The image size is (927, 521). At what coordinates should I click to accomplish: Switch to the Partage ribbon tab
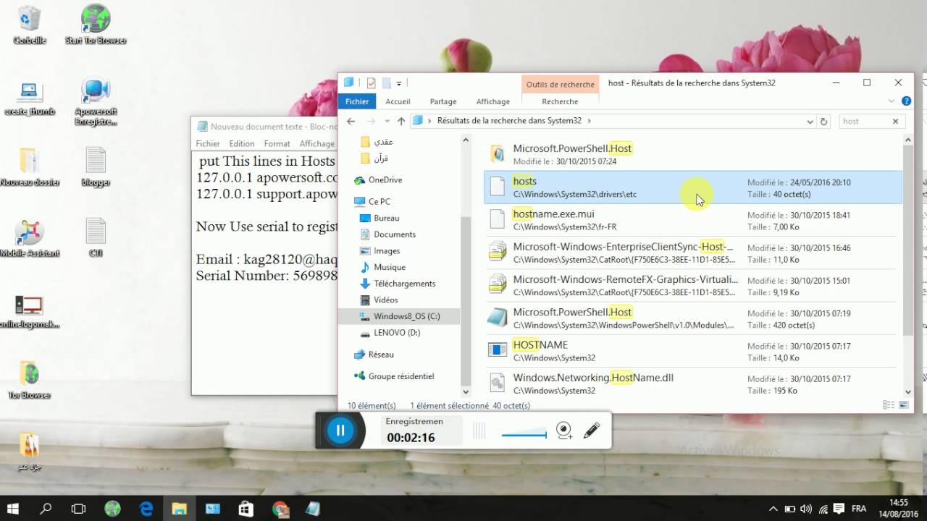click(x=443, y=101)
